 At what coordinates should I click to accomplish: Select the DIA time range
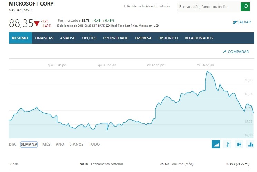[x=12, y=144]
